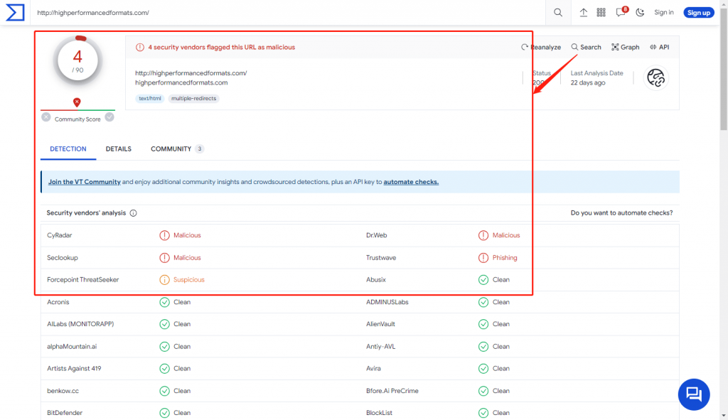Click the red community score marker pin

(77, 102)
